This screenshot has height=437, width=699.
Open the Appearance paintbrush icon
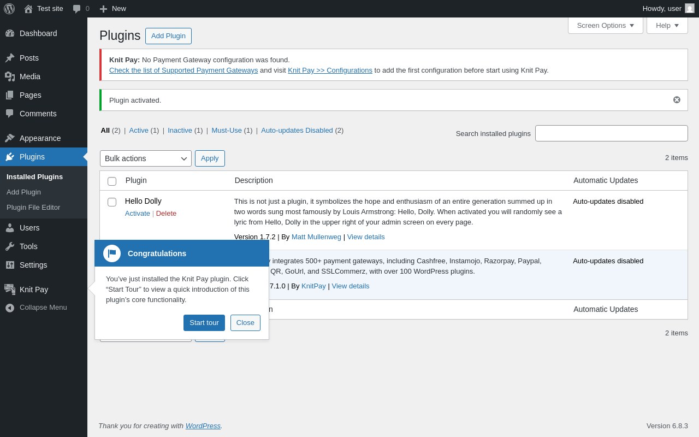point(10,138)
